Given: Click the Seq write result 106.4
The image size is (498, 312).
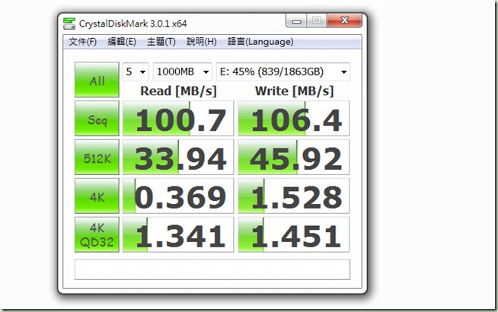Looking at the screenshot, I should 293,119.
